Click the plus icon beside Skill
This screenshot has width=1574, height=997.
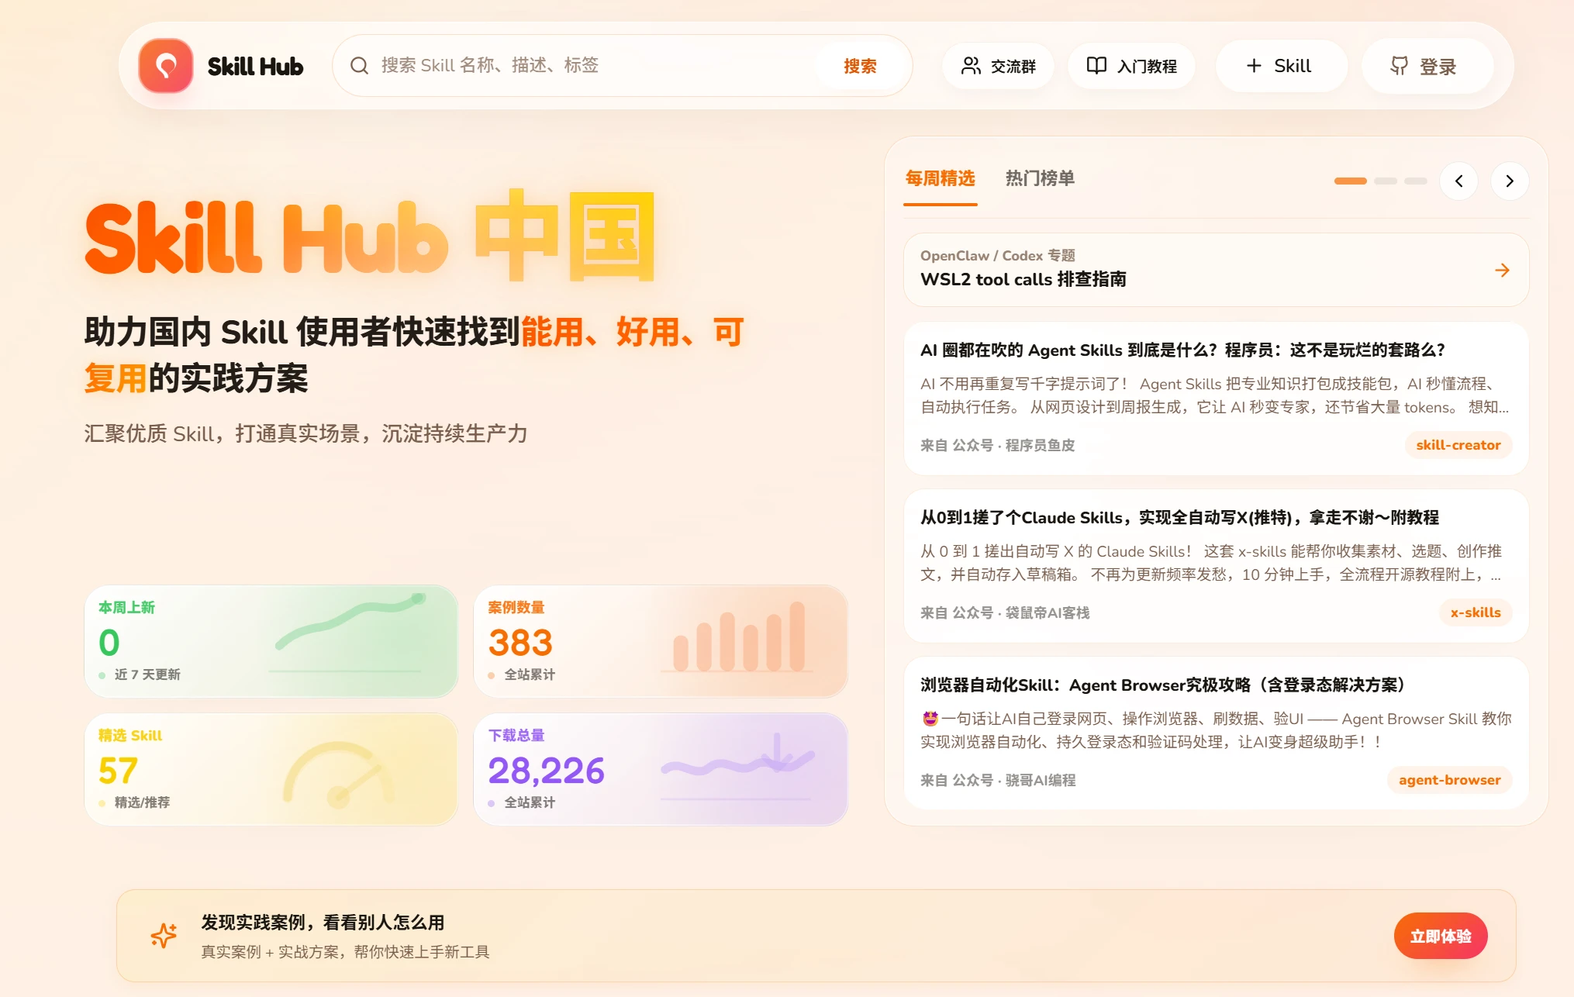(1254, 66)
